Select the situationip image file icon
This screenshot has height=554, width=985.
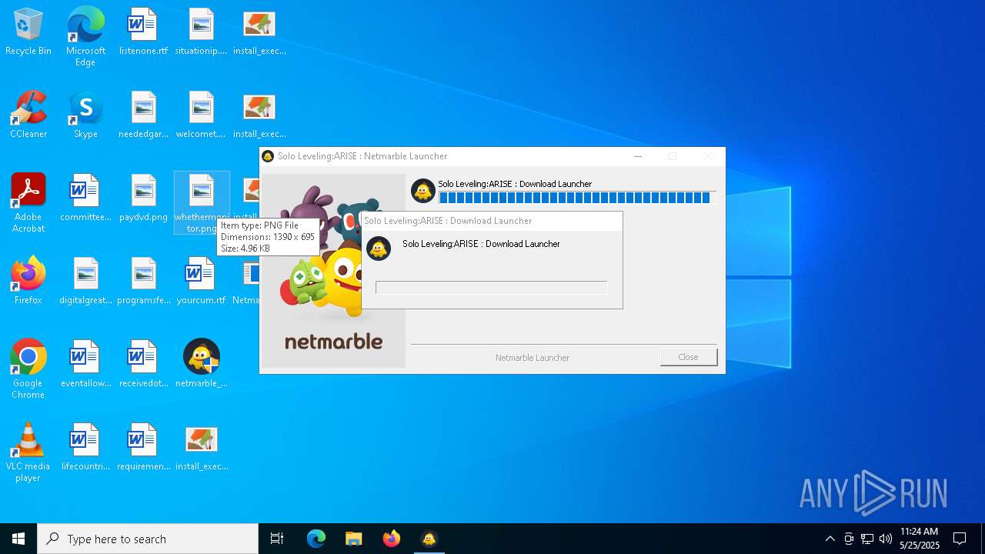click(201, 32)
